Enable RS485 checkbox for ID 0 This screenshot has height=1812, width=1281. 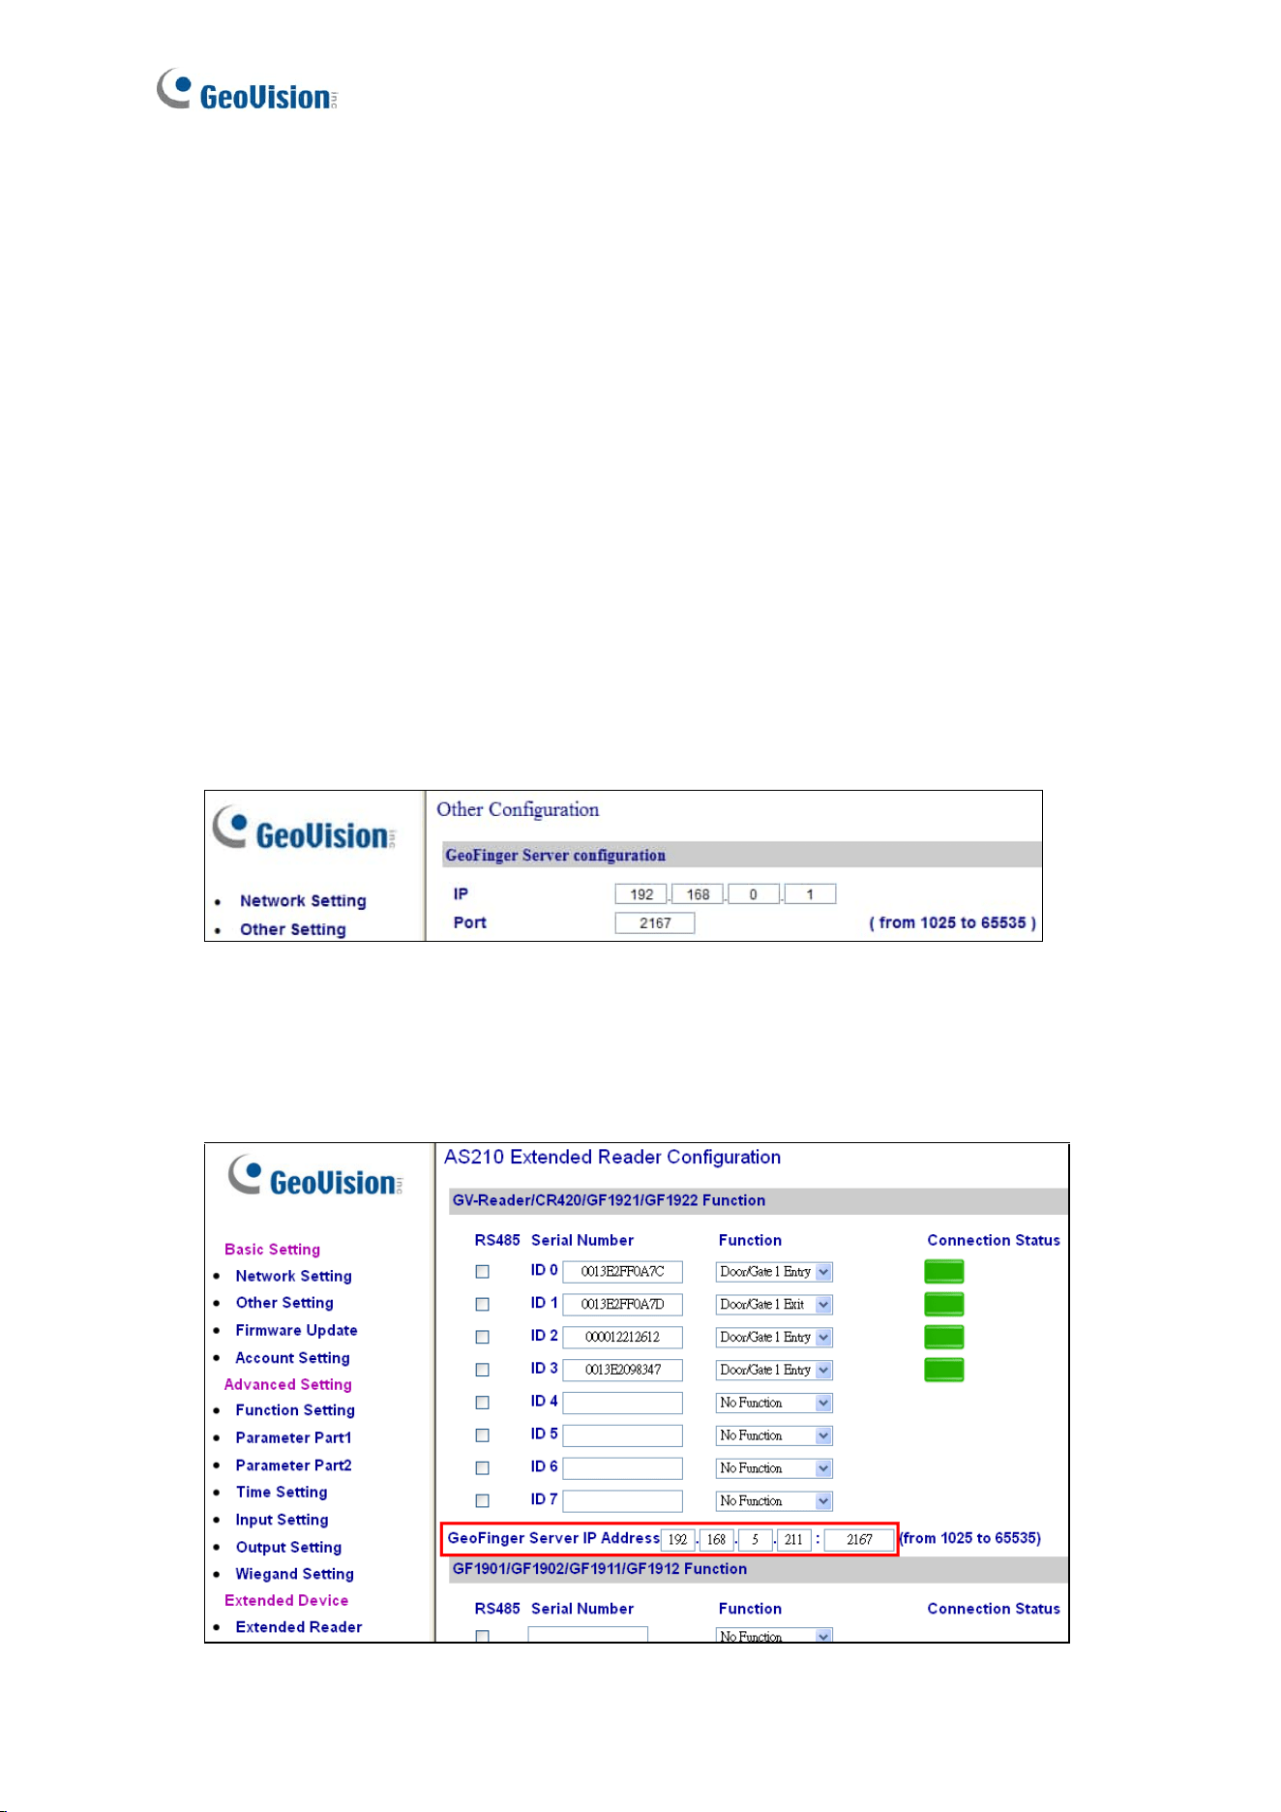click(482, 1272)
